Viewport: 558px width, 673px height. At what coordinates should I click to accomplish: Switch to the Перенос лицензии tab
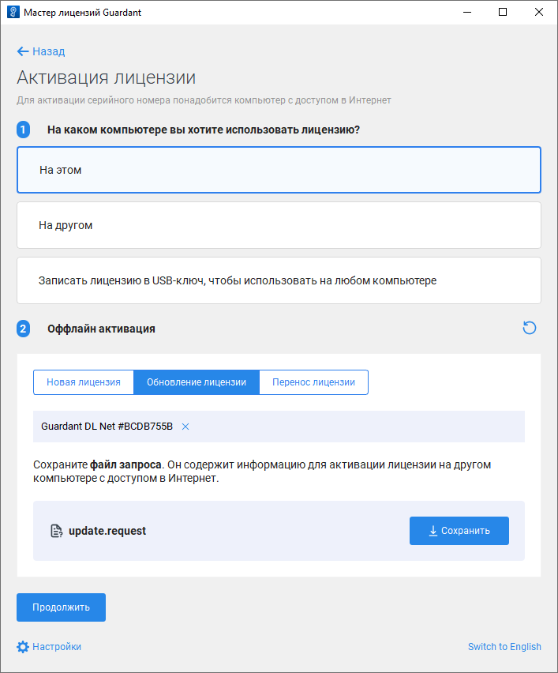pyautogui.click(x=313, y=382)
